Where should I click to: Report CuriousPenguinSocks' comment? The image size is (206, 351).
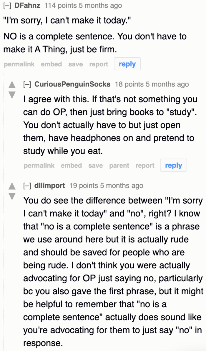145,166
